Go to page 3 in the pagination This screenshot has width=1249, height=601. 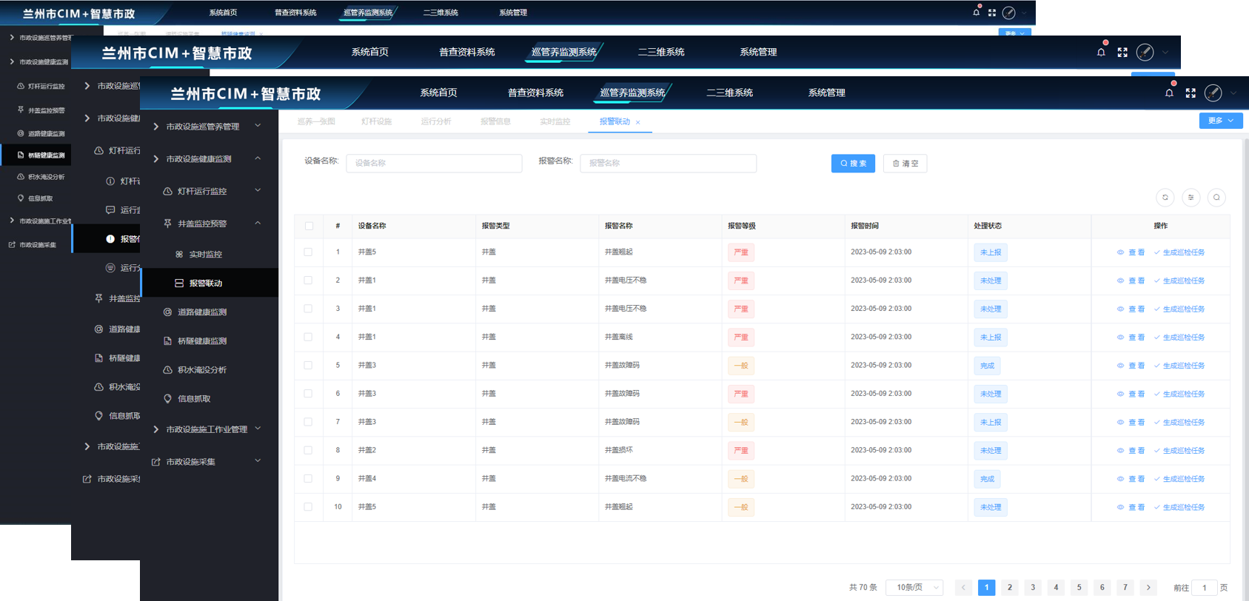point(1033,588)
